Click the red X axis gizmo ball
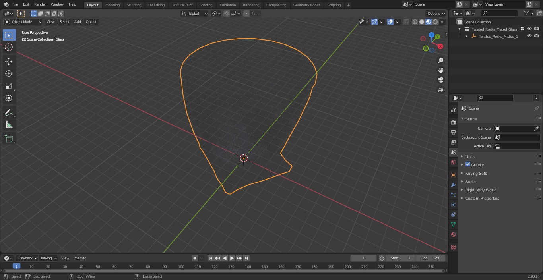This screenshot has width=543, height=280. (440, 46)
